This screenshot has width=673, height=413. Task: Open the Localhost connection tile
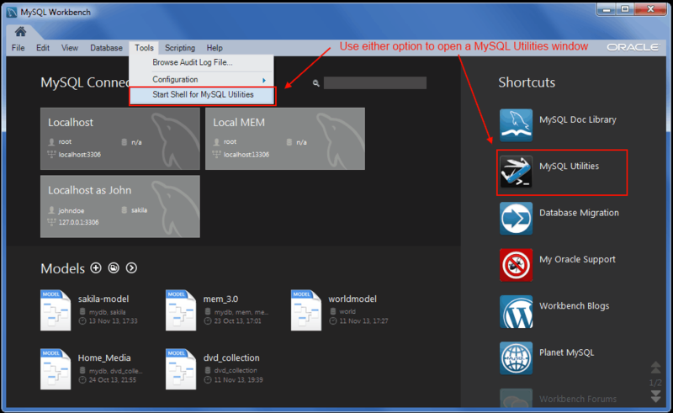[x=120, y=139]
